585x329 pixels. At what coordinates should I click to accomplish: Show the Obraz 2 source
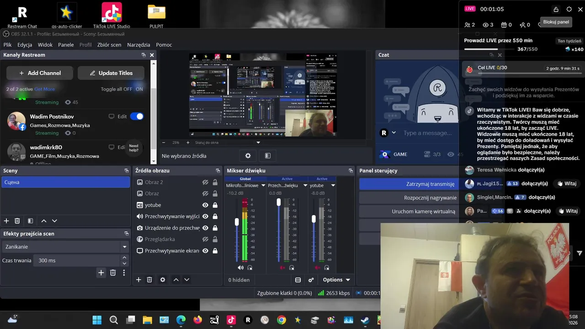205,182
